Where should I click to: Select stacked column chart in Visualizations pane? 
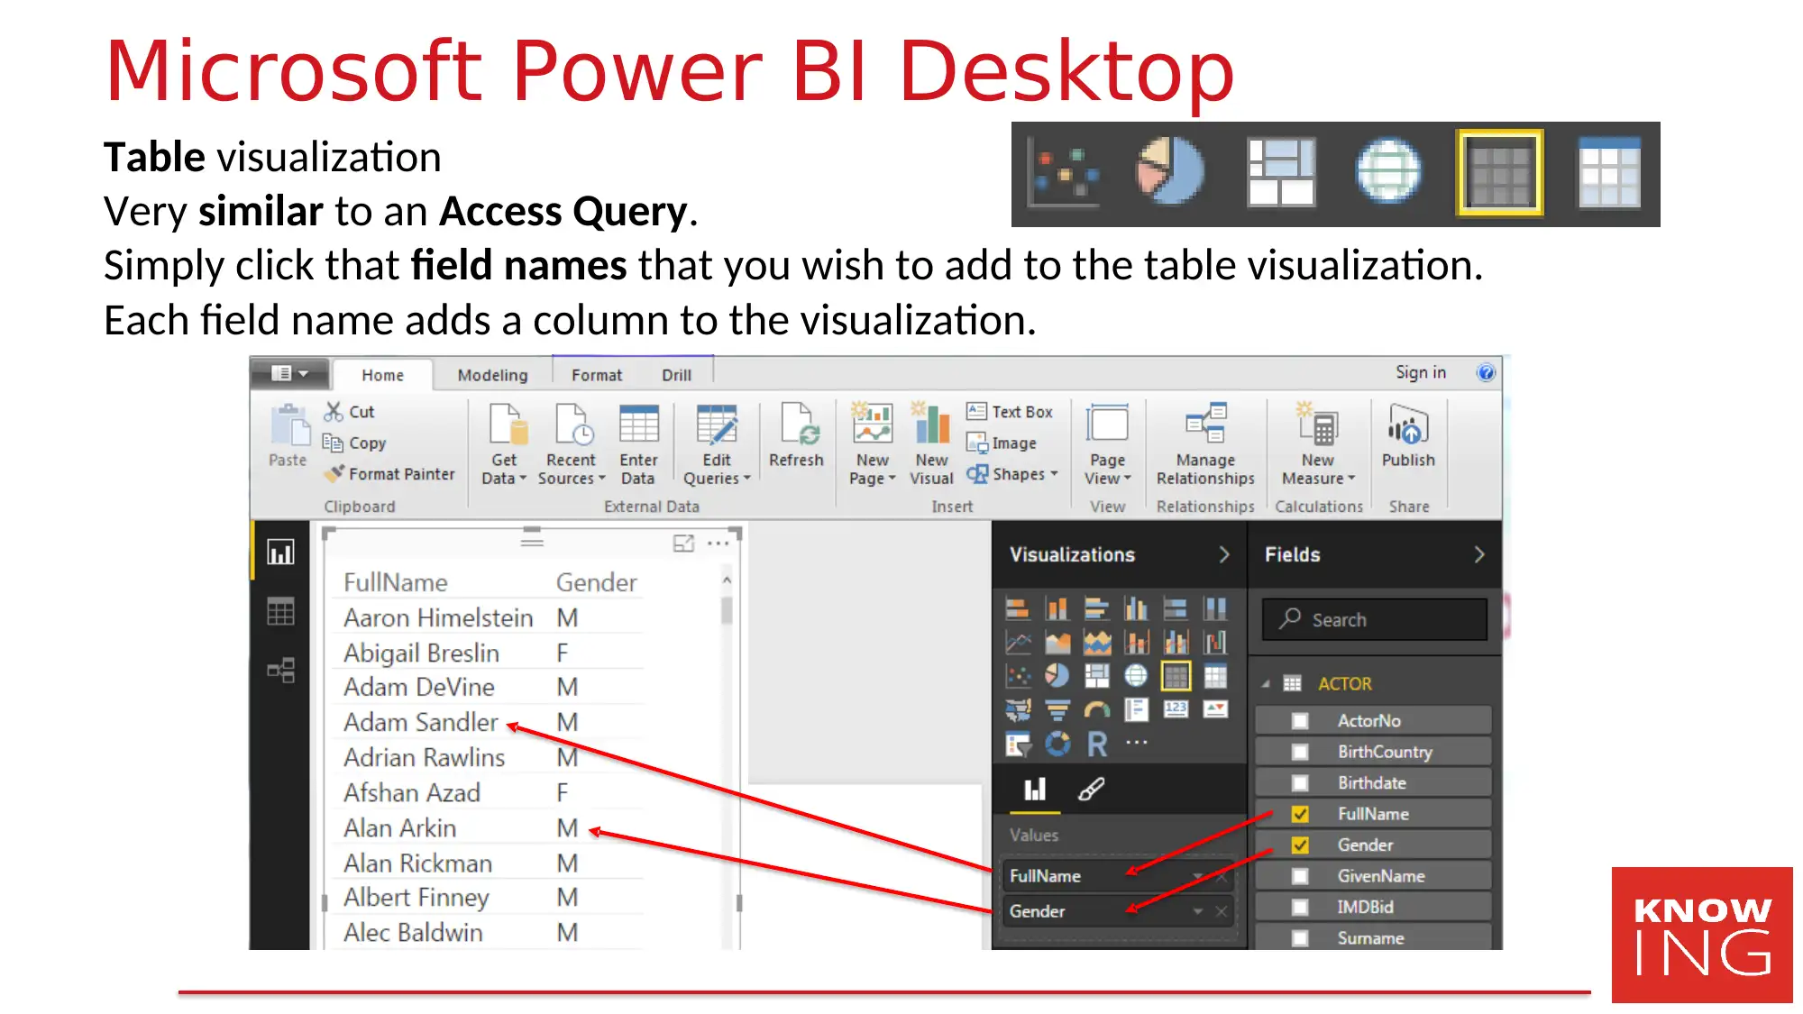pos(1057,609)
